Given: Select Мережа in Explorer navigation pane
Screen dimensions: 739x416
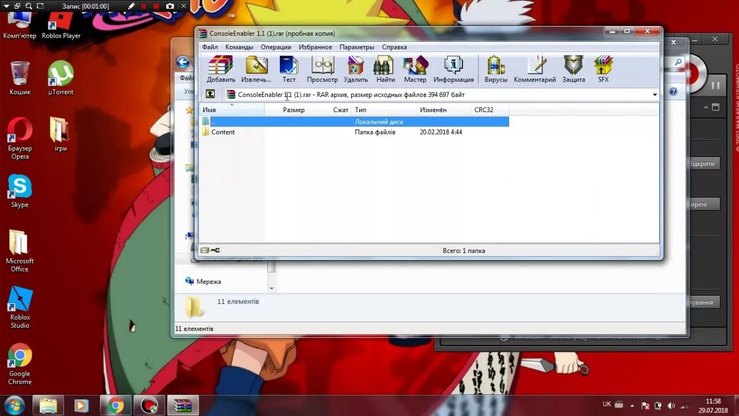Looking at the screenshot, I should 208,281.
